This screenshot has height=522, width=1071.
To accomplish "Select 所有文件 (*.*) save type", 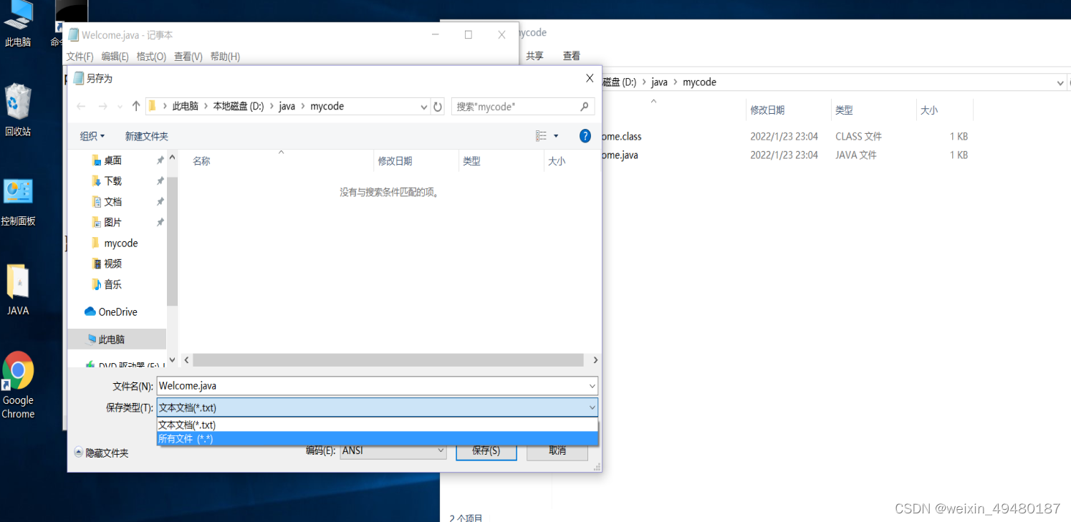I will pos(186,438).
